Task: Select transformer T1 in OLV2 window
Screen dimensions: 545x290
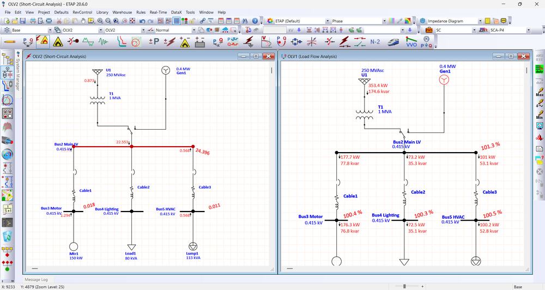Action: [98, 100]
